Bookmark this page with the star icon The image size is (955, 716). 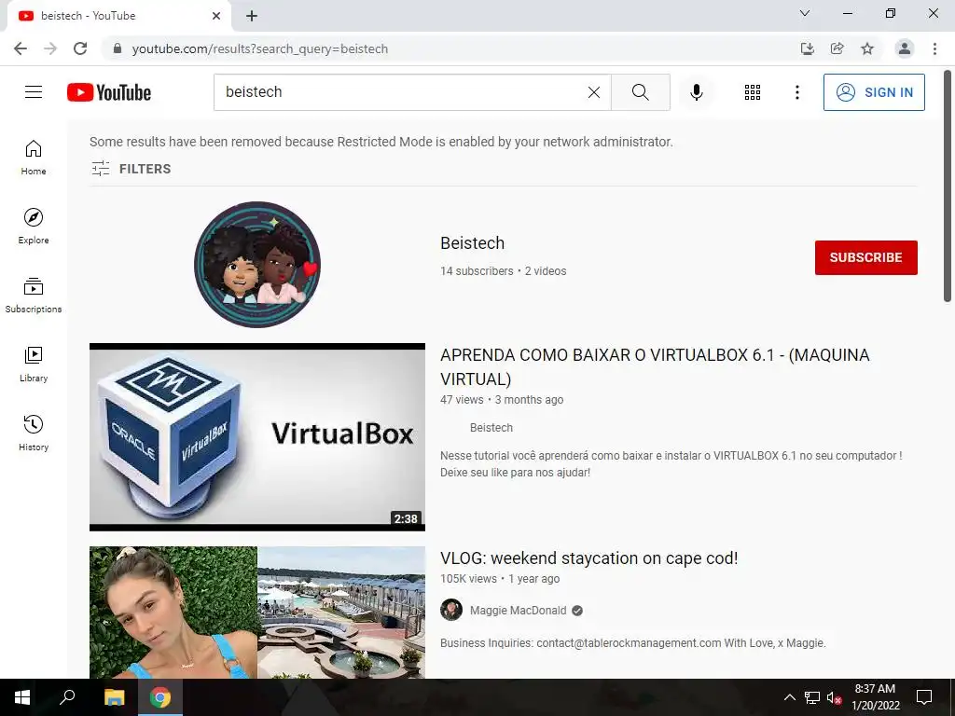[867, 48]
